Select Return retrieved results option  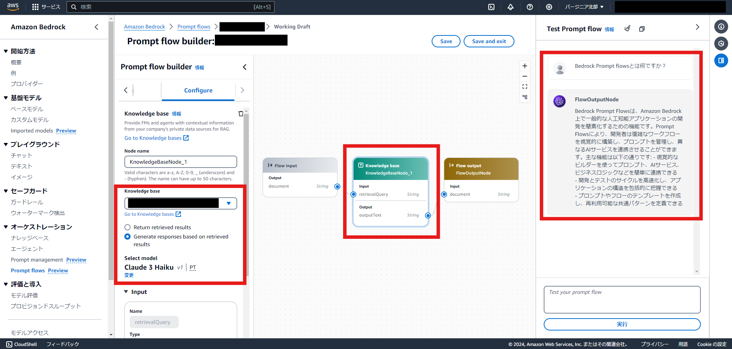[x=127, y=227]
